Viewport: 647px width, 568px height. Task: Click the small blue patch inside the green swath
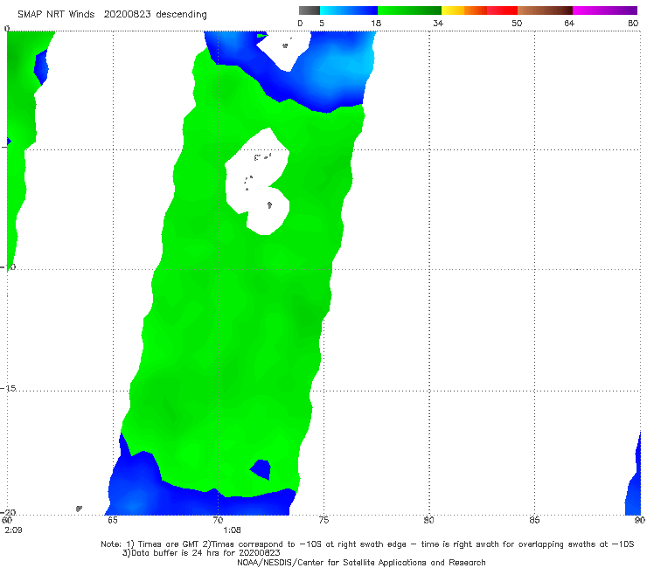(x=261, y=469)
